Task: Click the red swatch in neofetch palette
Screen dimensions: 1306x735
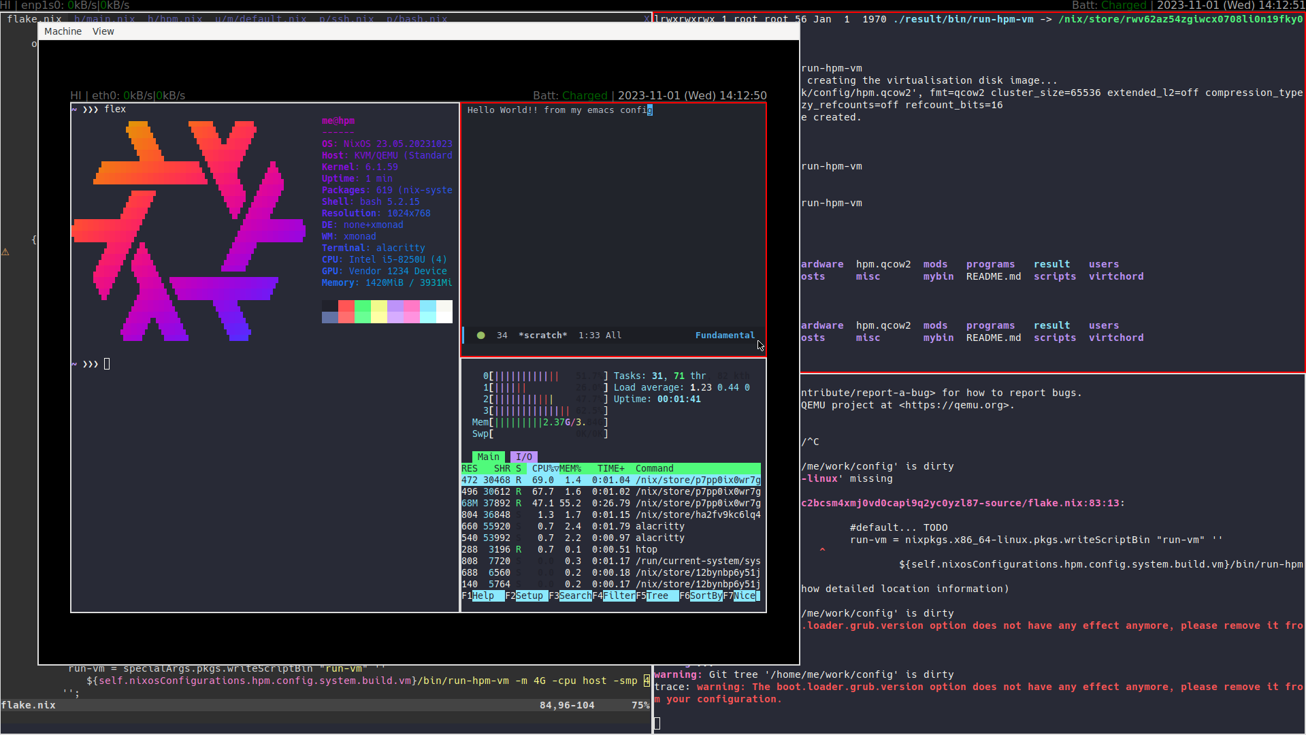Action: [346, 306]
